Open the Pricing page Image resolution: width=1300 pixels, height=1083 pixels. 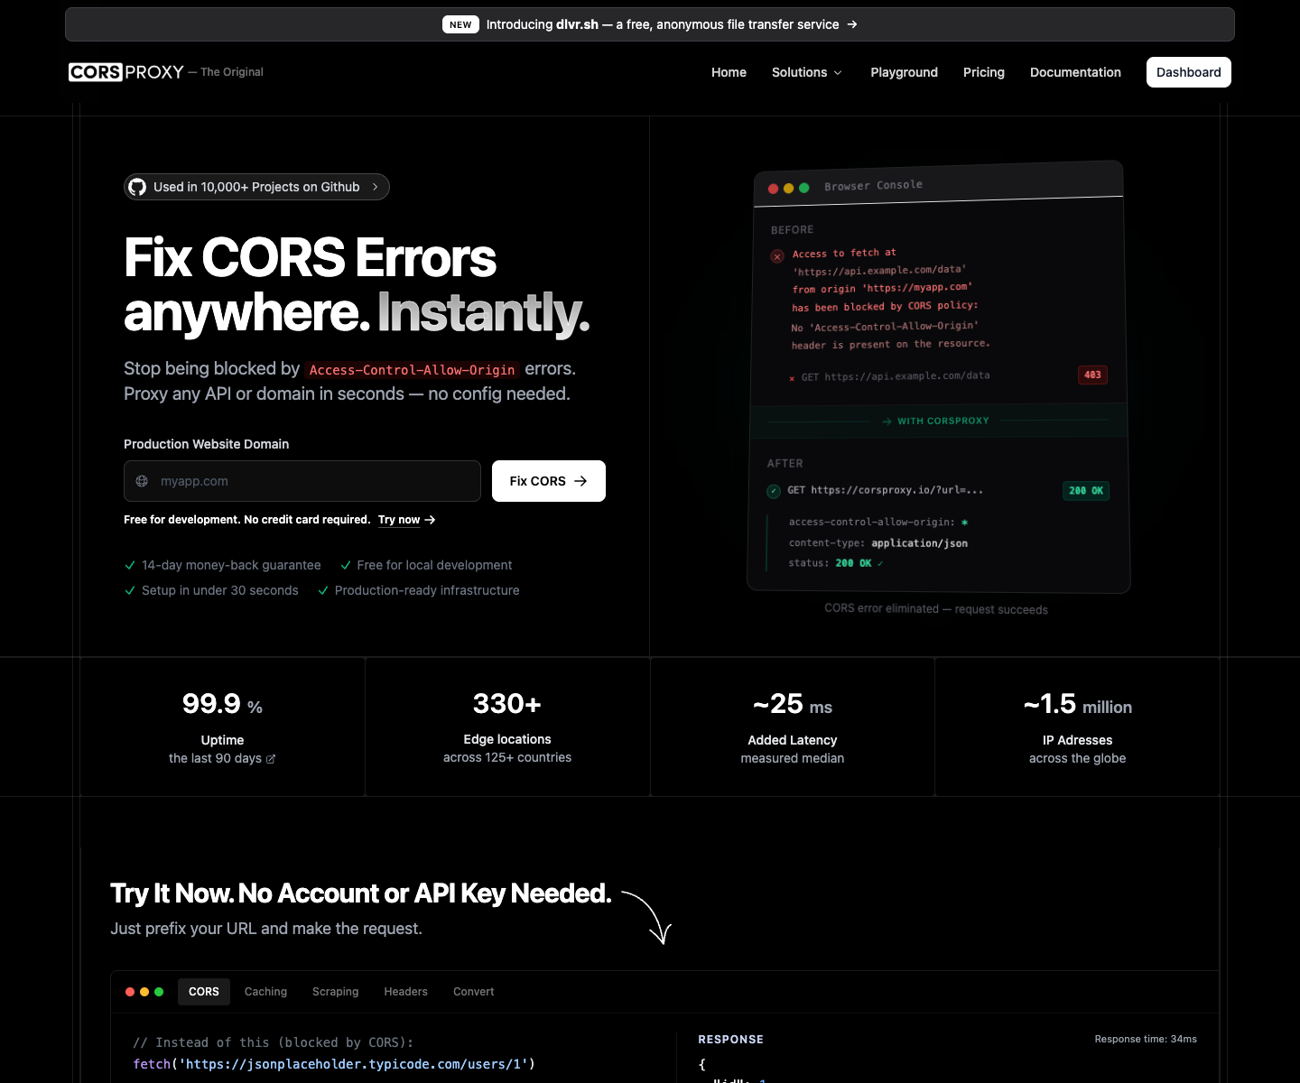pos(983,72)
